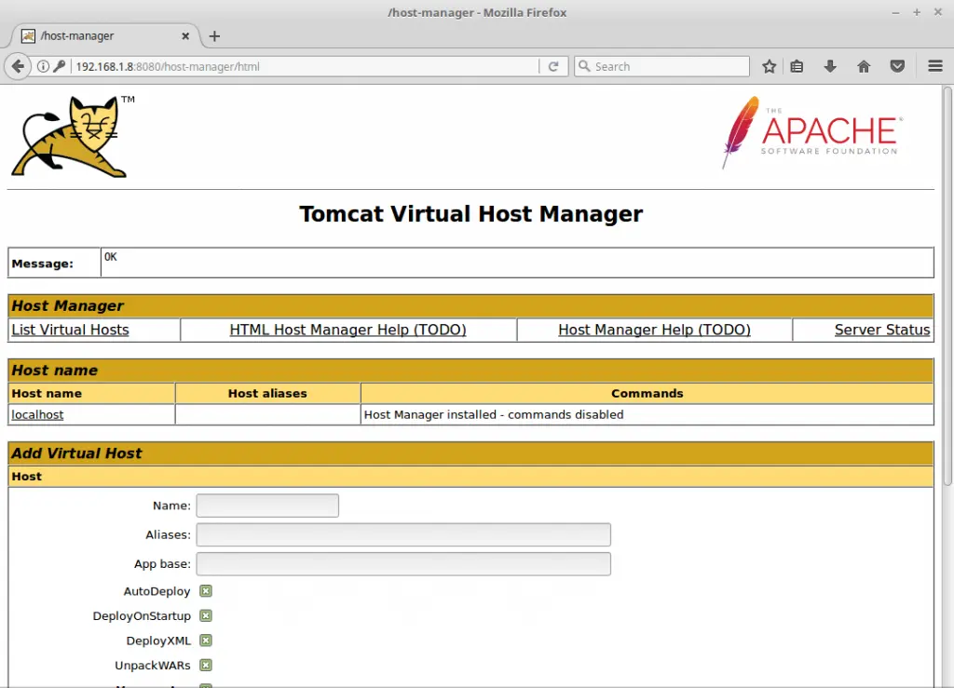Focus the Name input field

click(267, 506)
